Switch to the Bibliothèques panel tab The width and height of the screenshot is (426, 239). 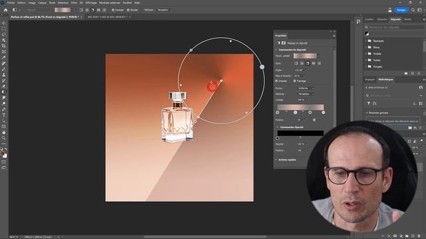[386, 80]
